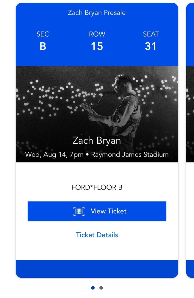The width and height of the screenshot is (194, 298).
Task: Open the View Ticket barcode screen
Action: pos(97,211)
